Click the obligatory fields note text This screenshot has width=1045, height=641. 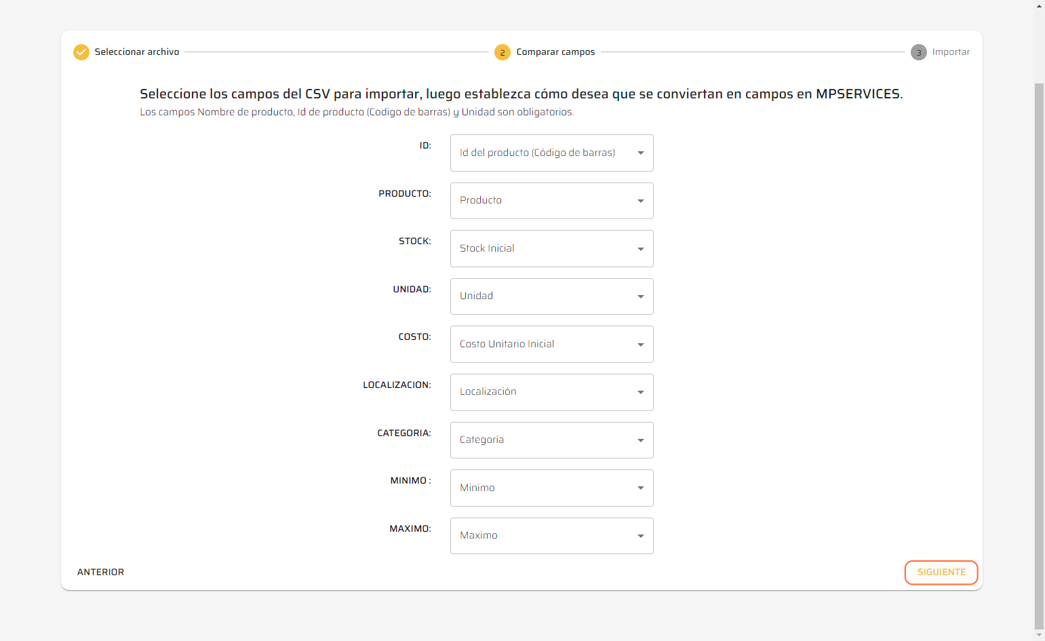click(357, 112)
